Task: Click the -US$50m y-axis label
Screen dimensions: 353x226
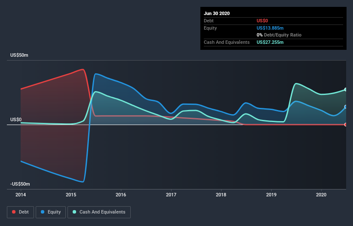Action: 20,184
